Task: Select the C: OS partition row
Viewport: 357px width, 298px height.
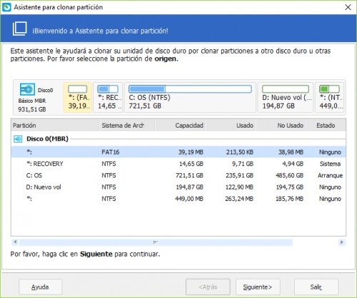Action: 178,175
